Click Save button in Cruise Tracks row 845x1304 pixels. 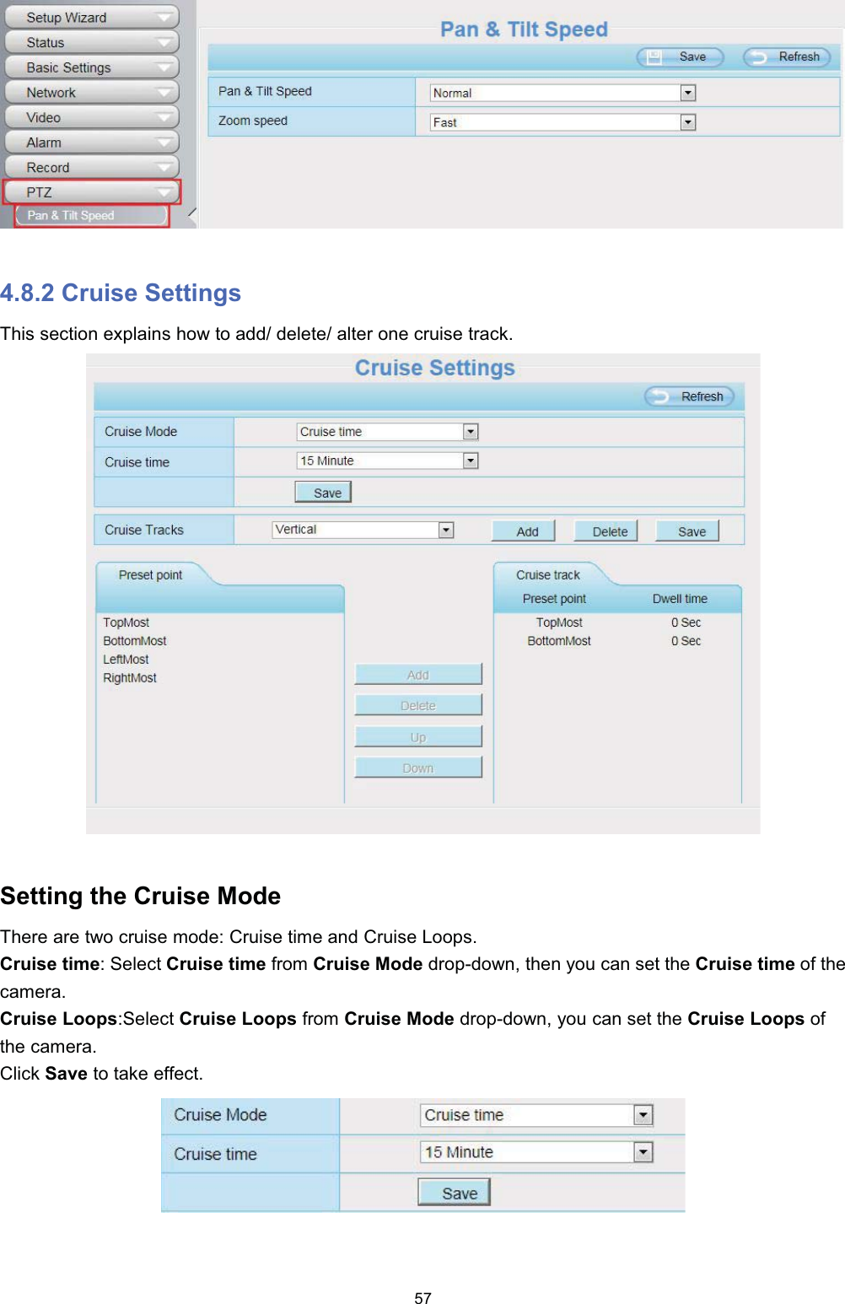tap(687, 531)
